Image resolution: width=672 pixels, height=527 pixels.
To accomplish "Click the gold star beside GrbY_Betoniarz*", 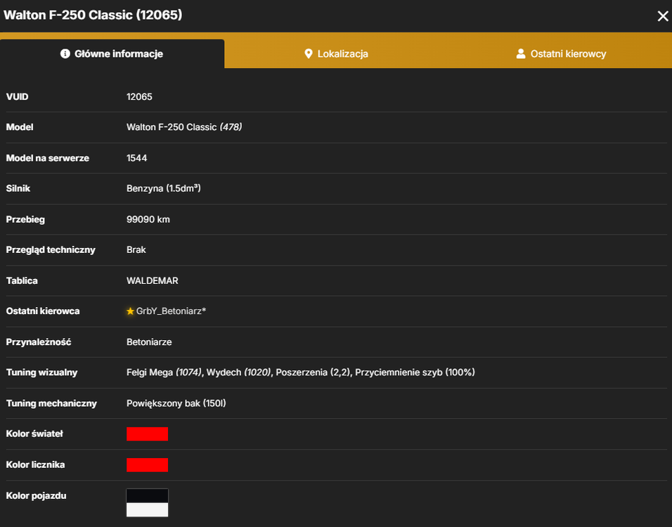I will [x=130, y=311].
